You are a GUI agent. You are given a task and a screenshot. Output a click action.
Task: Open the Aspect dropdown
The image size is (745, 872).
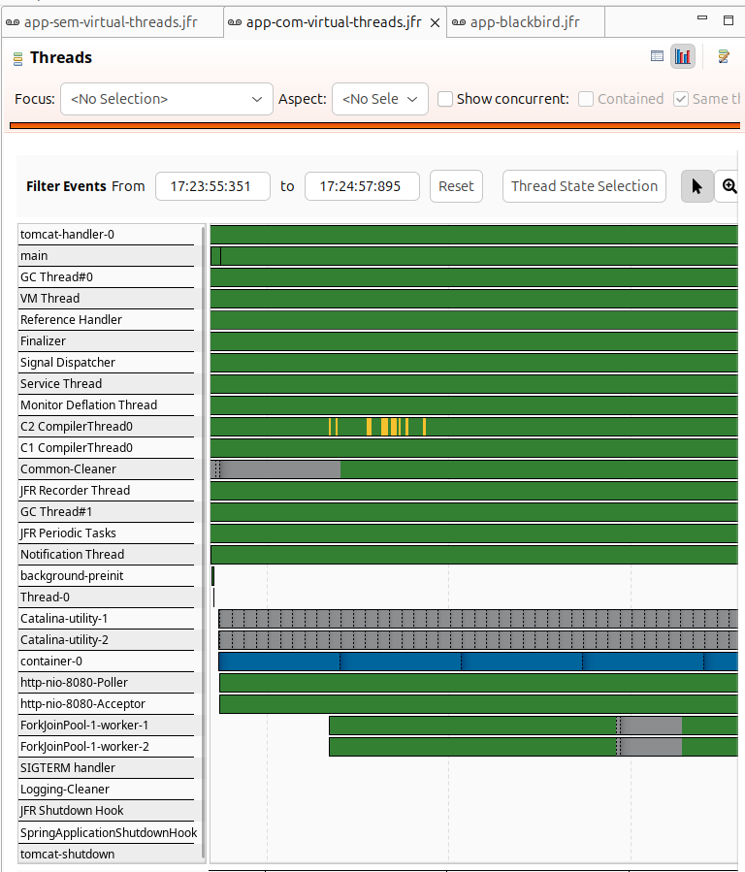point(379,99)
